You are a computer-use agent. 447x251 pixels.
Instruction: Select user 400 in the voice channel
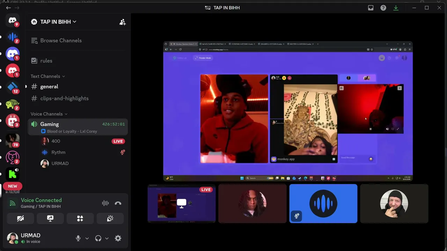[x=82, y=141]
